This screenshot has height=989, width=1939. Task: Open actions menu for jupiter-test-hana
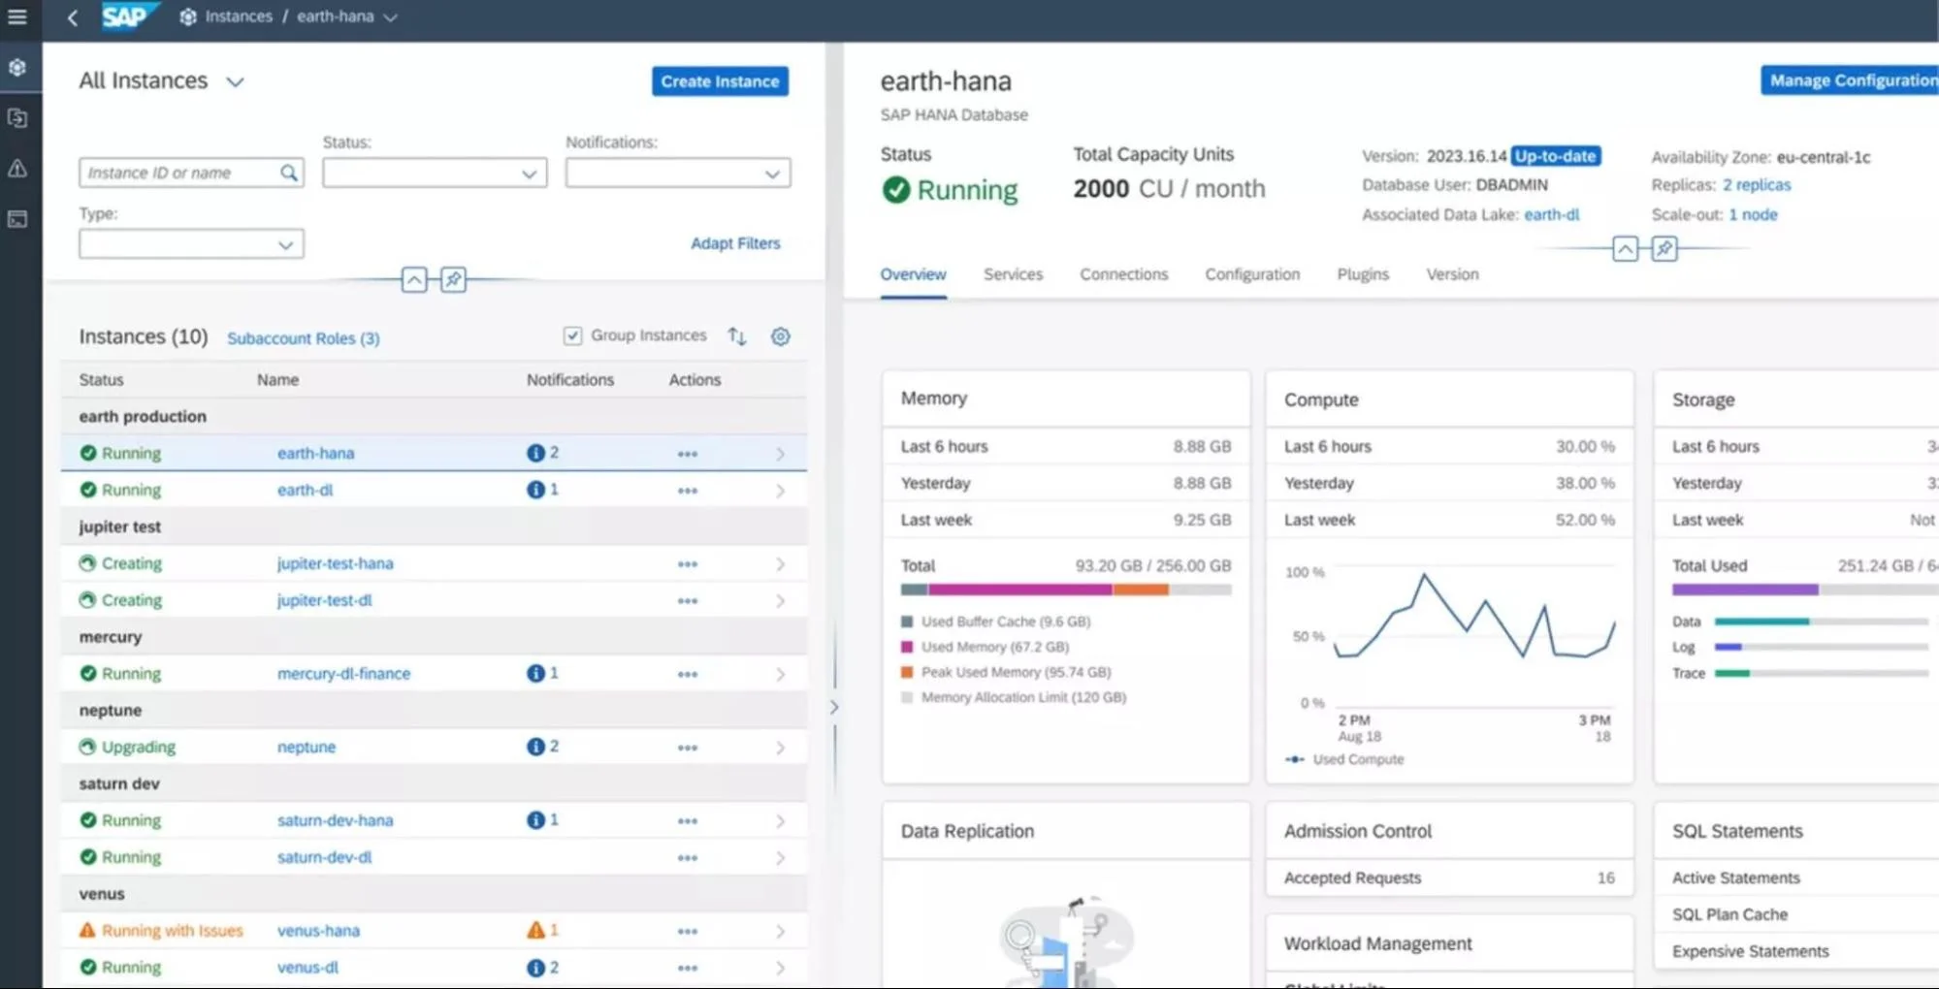[688, 564]
